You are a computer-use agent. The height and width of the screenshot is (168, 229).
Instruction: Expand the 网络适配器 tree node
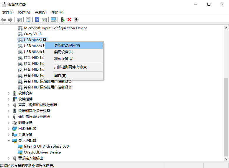tap(9, 129)
